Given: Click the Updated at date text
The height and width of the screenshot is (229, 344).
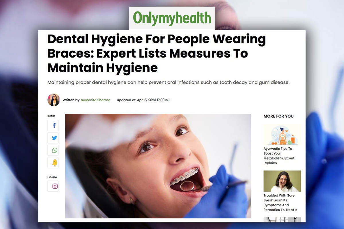Looking at the screenshot, I should (143, 100).
